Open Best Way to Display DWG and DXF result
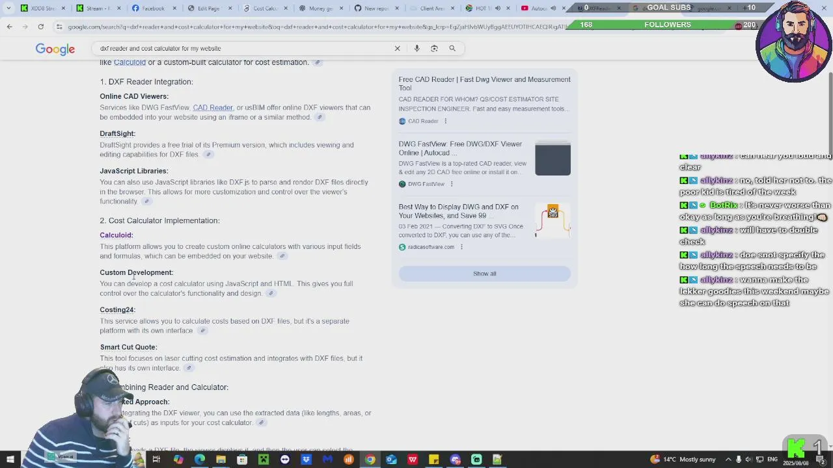 (x=459, y=211)
